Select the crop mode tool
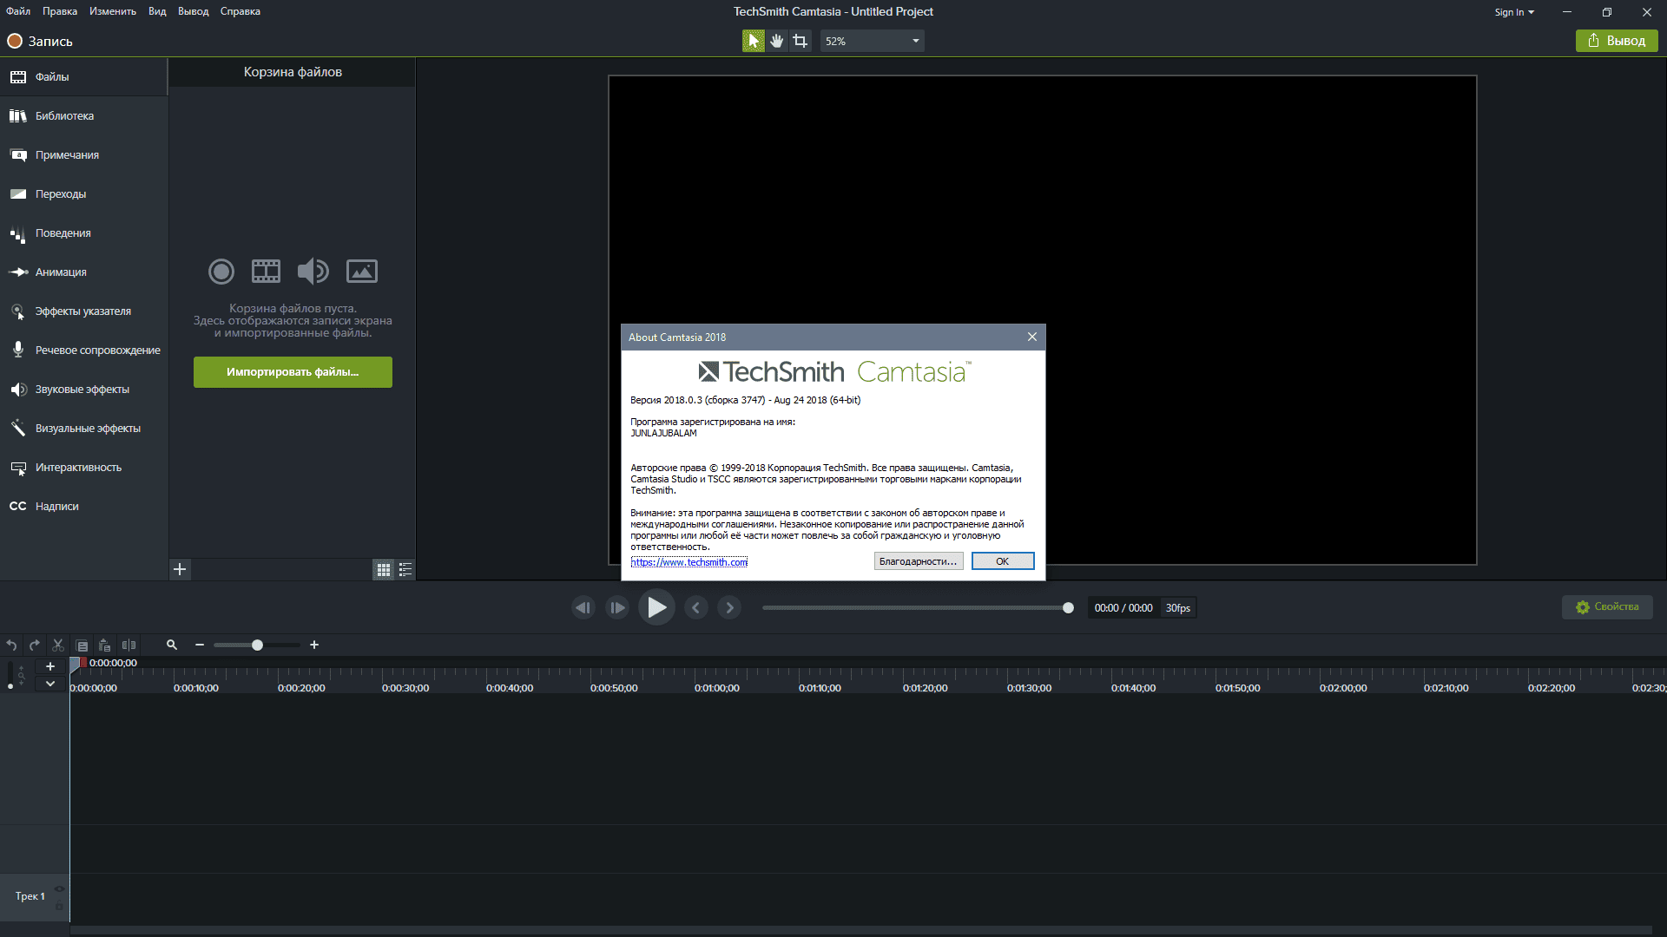The height and width of the screenshot is (937, 1667). pyautogui.click(x=800, y=41)
